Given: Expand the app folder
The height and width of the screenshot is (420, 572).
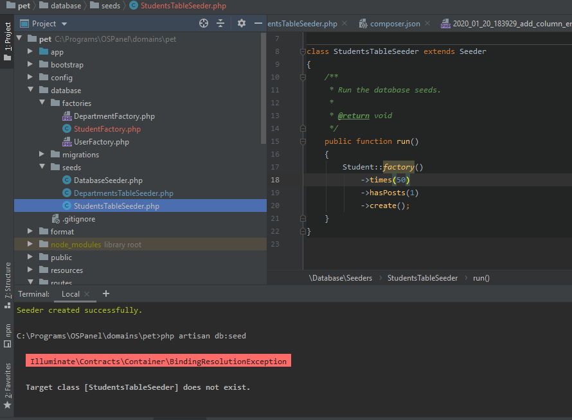Looking at the screenshot, I should [x=30, y=51].
